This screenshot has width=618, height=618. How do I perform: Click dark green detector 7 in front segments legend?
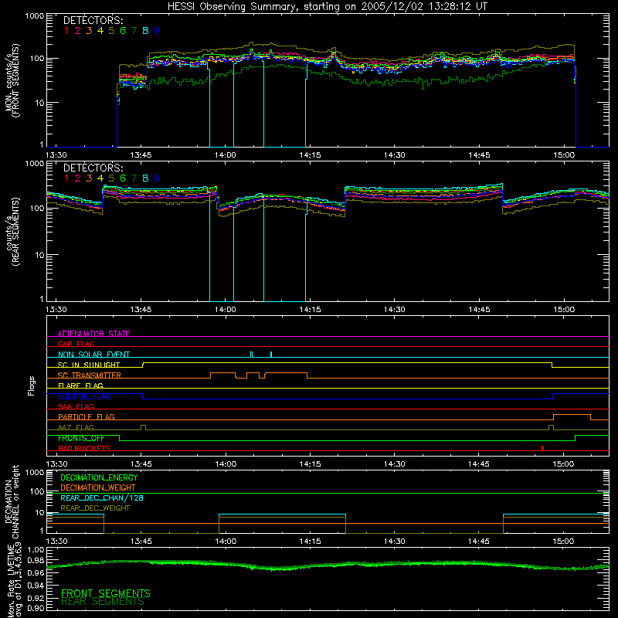coord(134,31)
